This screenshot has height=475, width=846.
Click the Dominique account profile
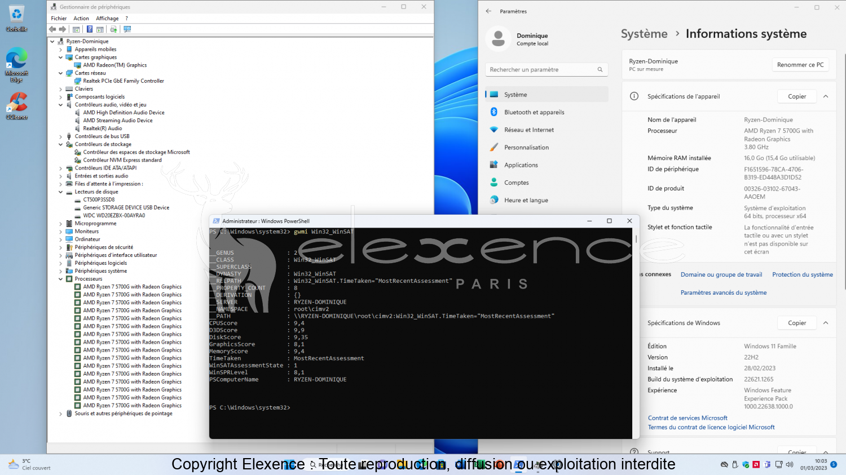519,39
